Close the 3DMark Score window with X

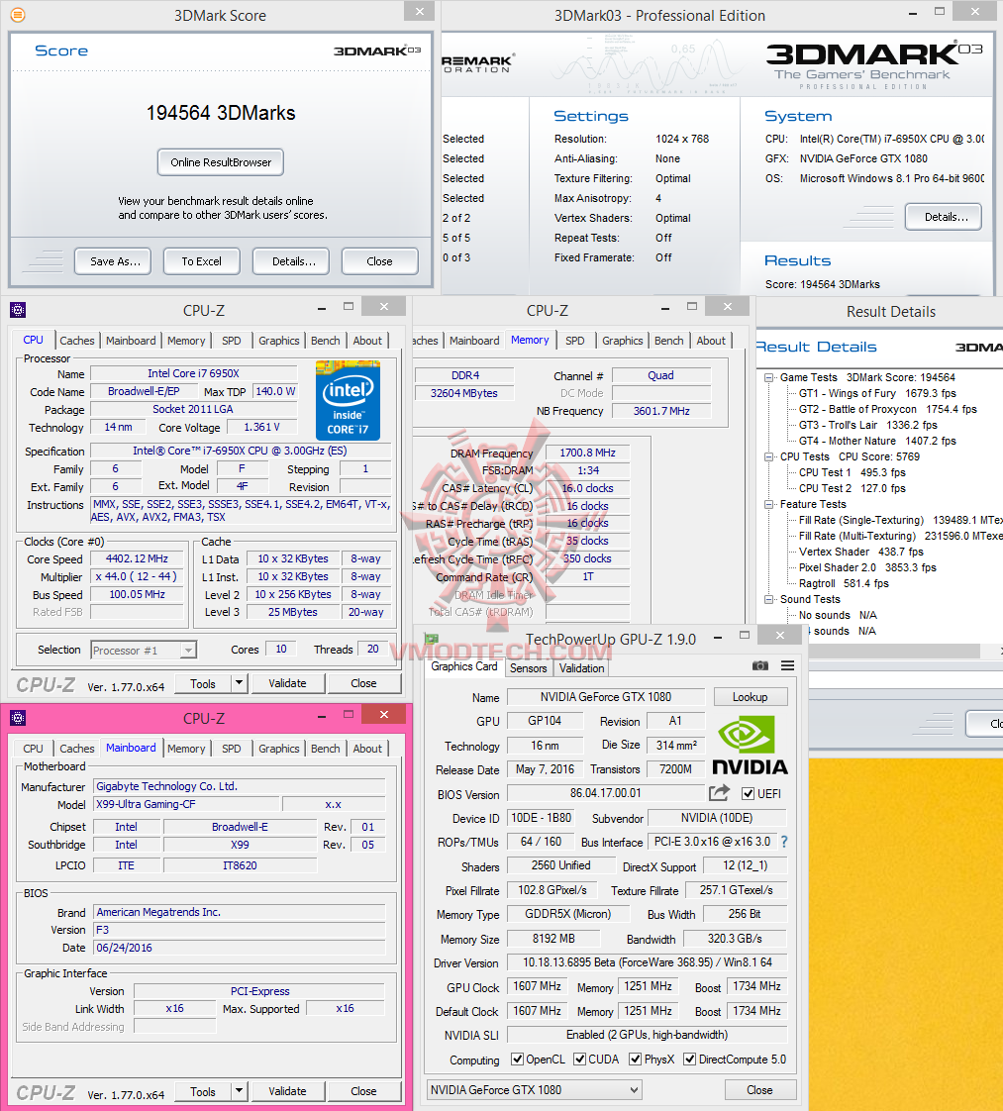[x=420, y=11]
